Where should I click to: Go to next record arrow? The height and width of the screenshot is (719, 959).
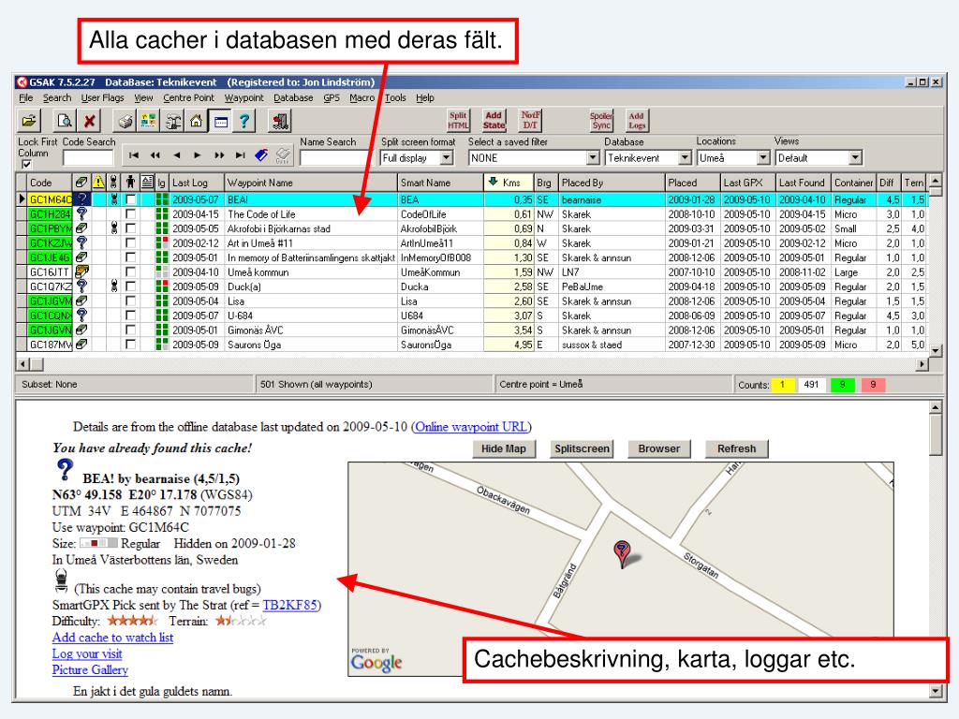pos(197,155)
